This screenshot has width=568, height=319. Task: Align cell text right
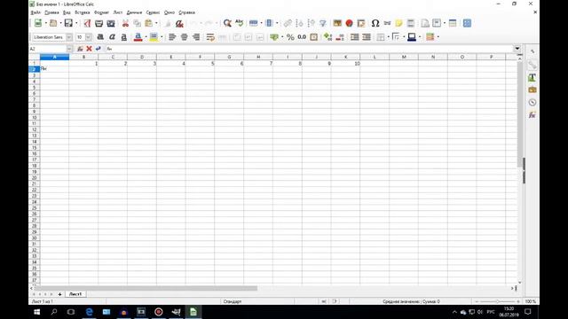pyautogui.click(x=196, y=37)
